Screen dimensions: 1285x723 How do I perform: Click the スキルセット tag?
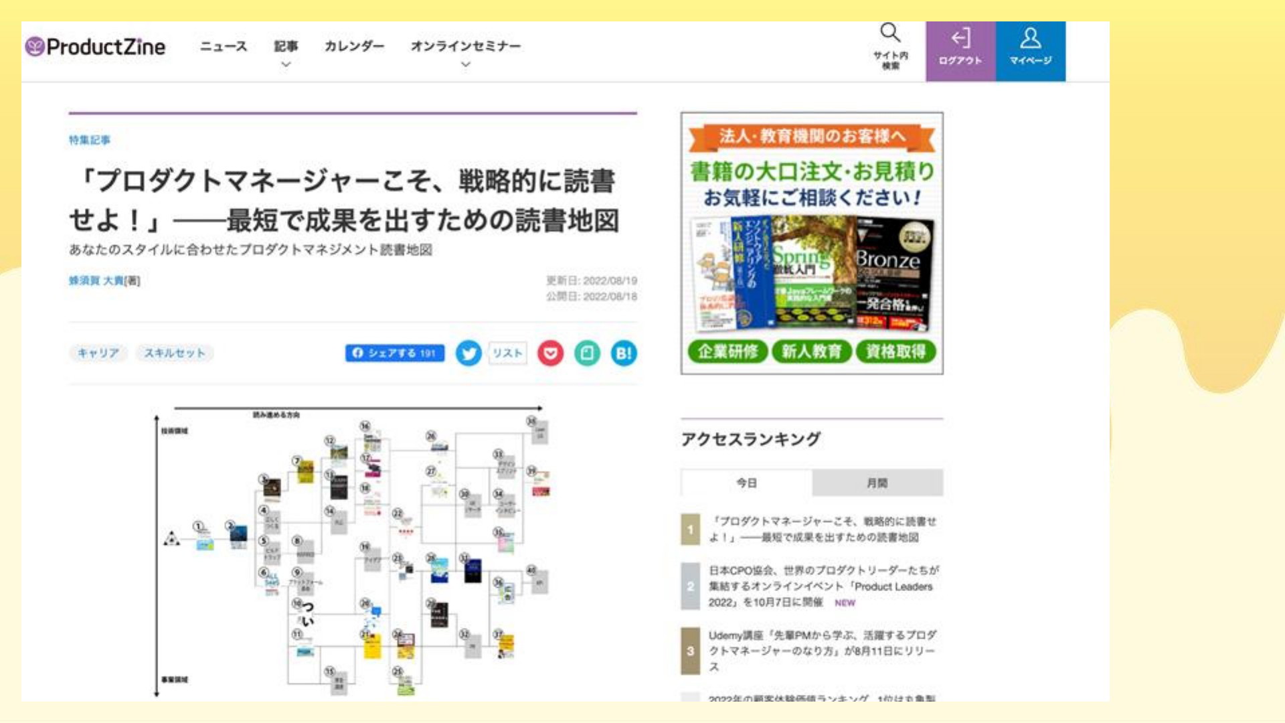175,353
